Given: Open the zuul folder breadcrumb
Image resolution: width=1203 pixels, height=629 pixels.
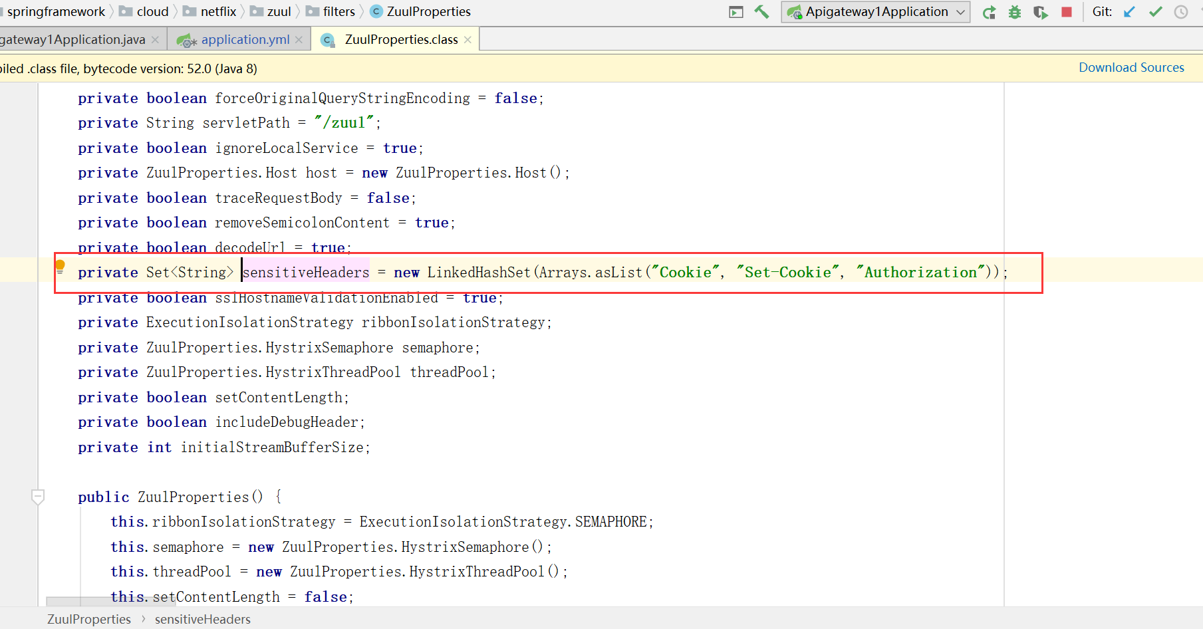Looking at the screenshot, I should [x=271, y=12].
